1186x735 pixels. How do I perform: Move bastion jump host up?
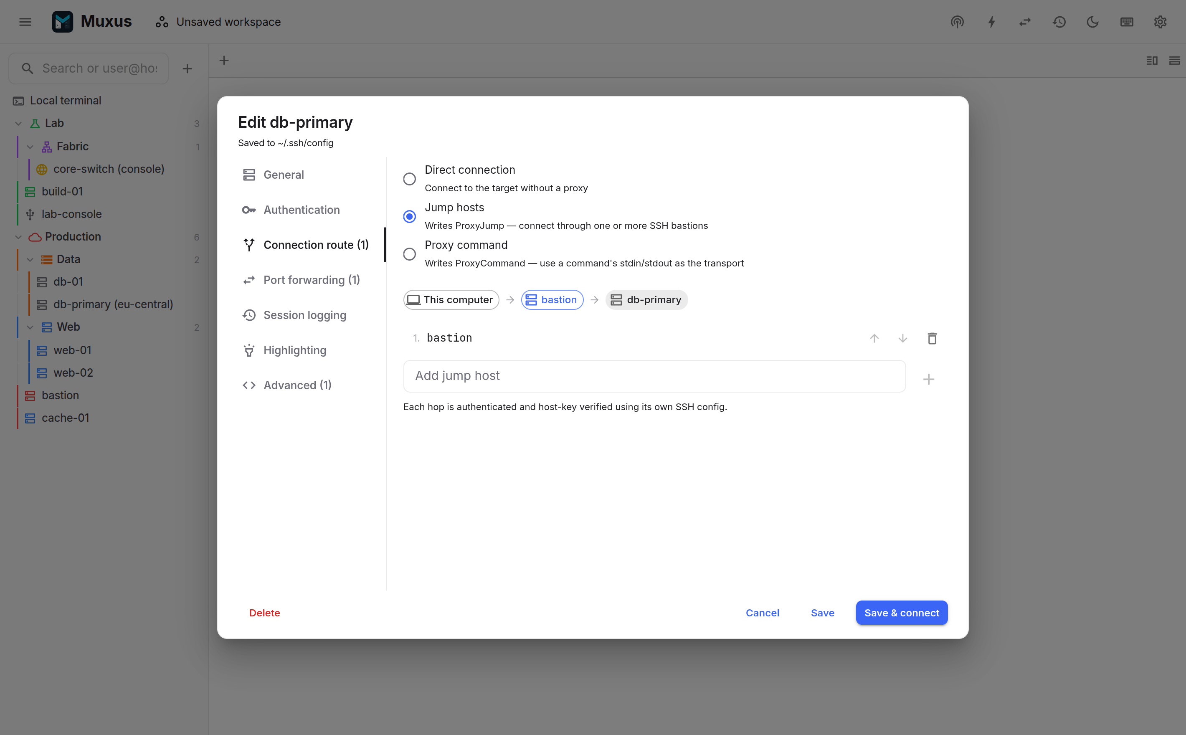[874, 338]
